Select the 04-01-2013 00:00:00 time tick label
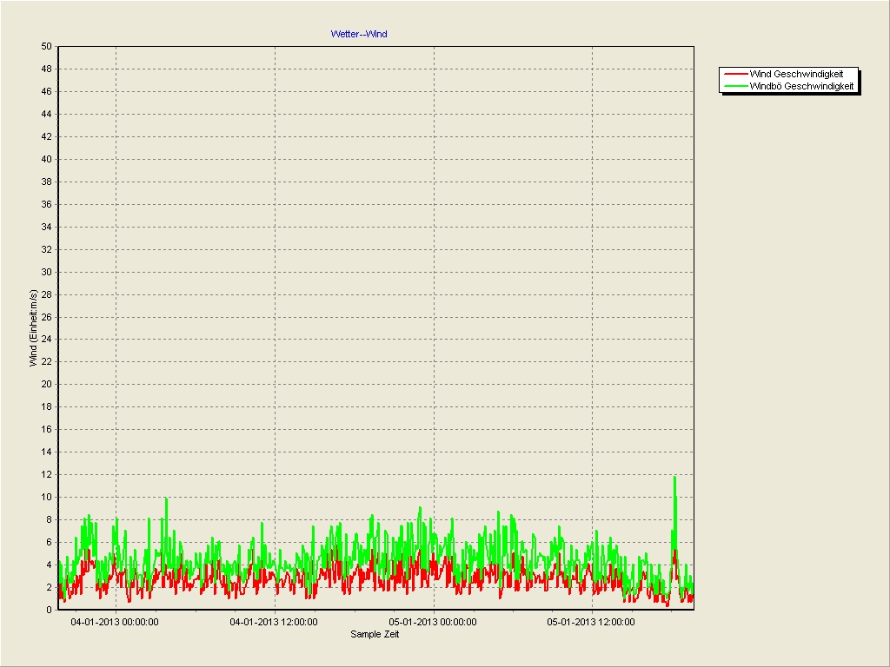Image resolution: width=890 pixels, height=667 pixels. point(115,622)
